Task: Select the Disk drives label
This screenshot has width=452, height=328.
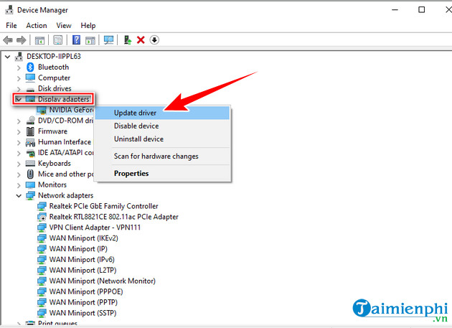Action: (x=55, y=88)
